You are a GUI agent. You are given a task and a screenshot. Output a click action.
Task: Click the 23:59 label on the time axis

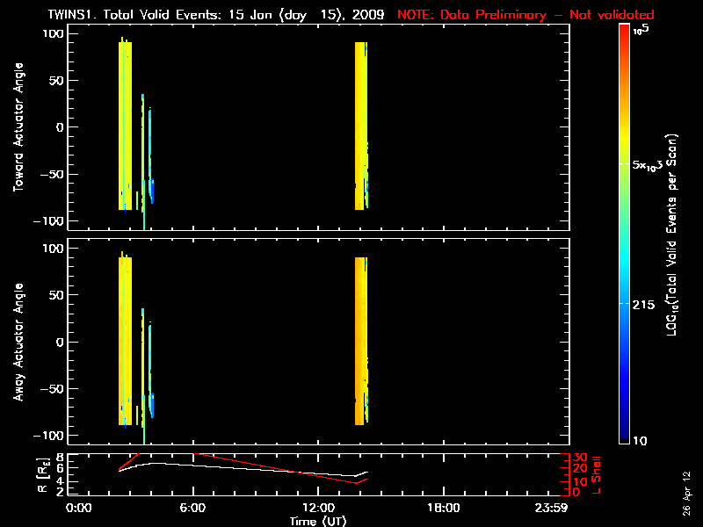tap(553, 509)
